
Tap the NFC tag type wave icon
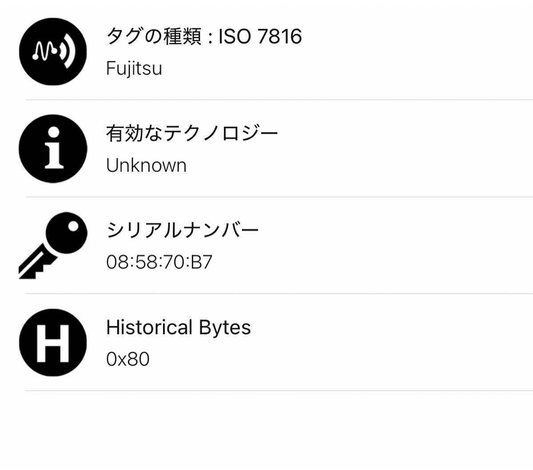click(x=53, y=52)
